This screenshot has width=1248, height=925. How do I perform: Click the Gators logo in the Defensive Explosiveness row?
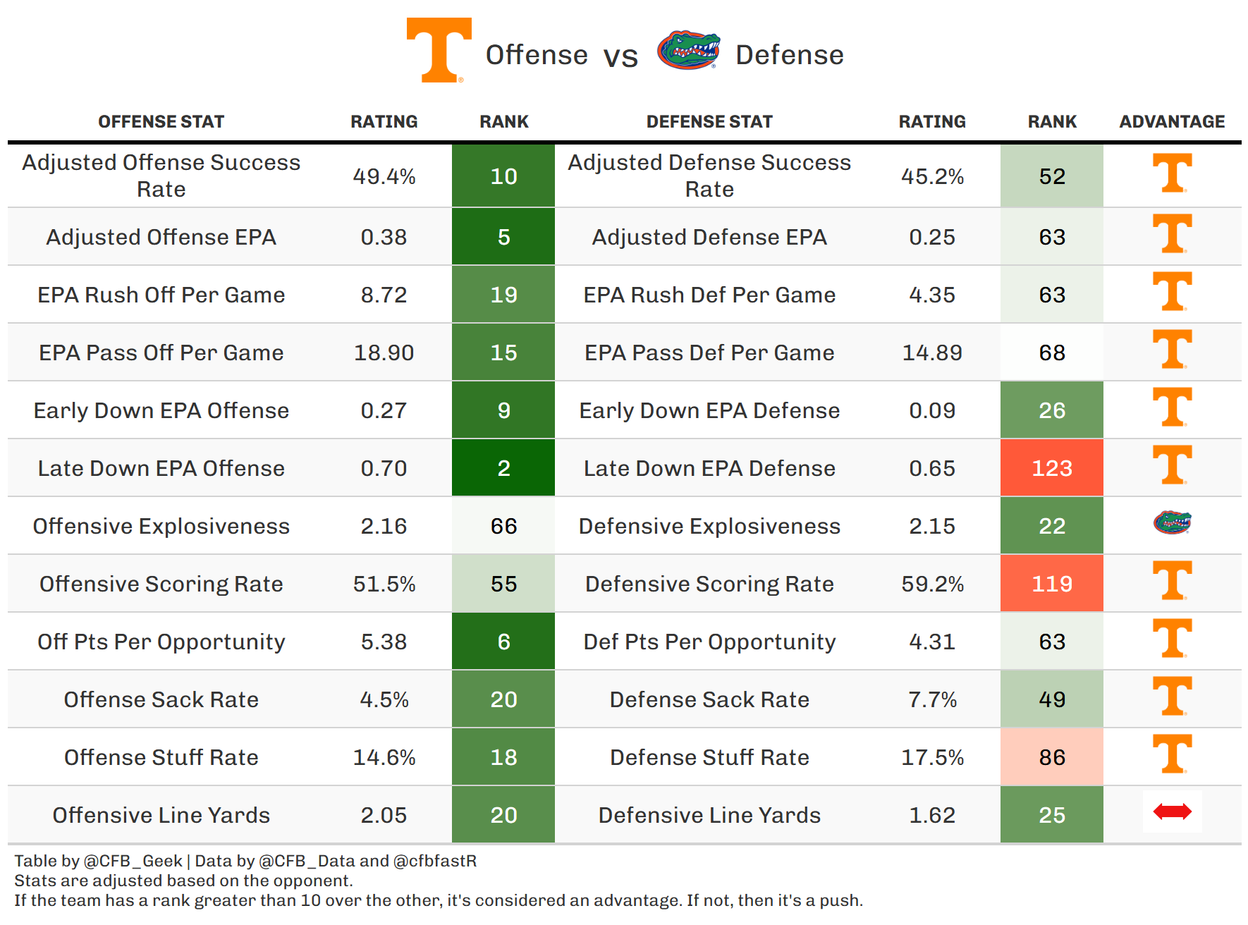point(1172,523)
